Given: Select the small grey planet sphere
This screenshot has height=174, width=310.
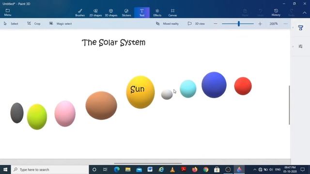Looking at the screenshot, I should [167, 95].
